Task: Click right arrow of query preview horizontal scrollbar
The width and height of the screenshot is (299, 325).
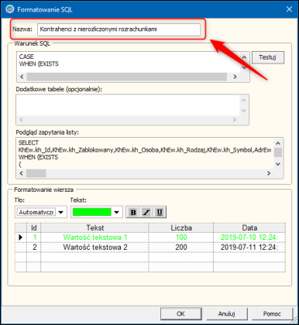Action: point(269,173)
